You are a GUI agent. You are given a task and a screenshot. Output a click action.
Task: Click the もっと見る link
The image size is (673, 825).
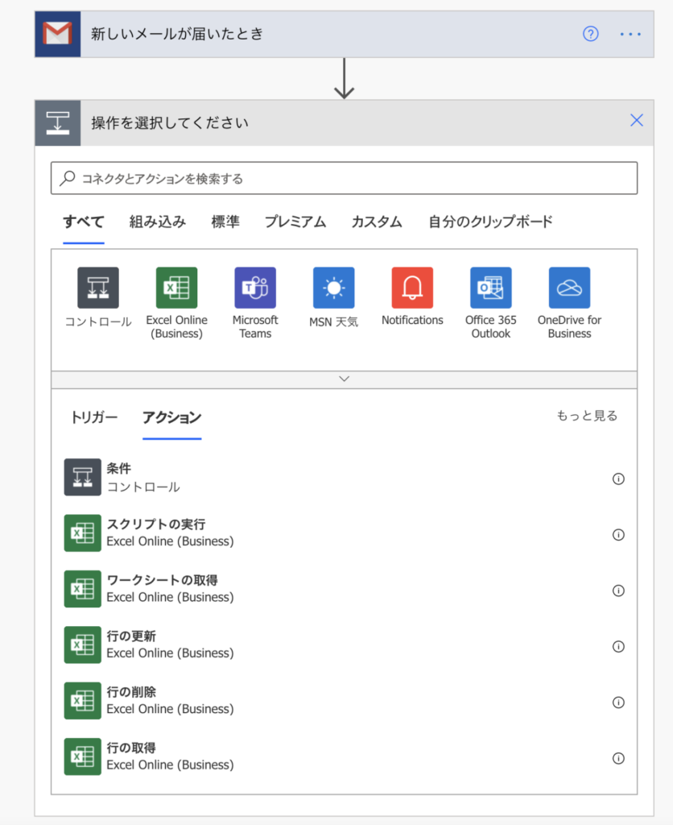tap(587, 416)
